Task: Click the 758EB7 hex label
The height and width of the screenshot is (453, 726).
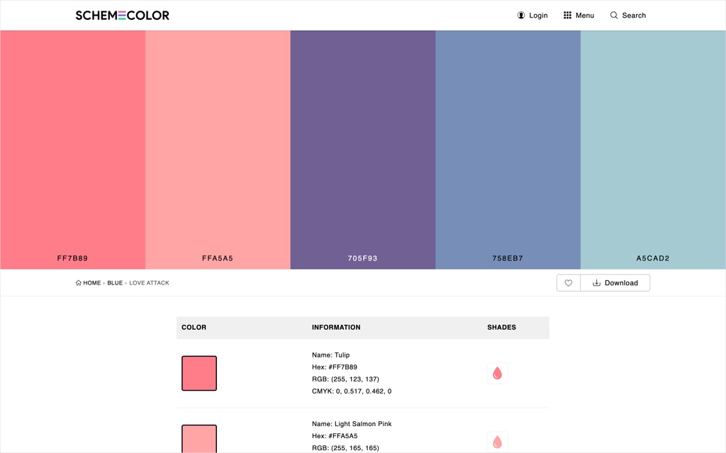Action: tap(508, 258)
